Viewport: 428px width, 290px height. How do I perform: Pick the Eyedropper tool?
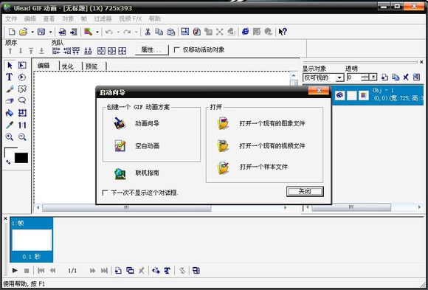point(10,125)
